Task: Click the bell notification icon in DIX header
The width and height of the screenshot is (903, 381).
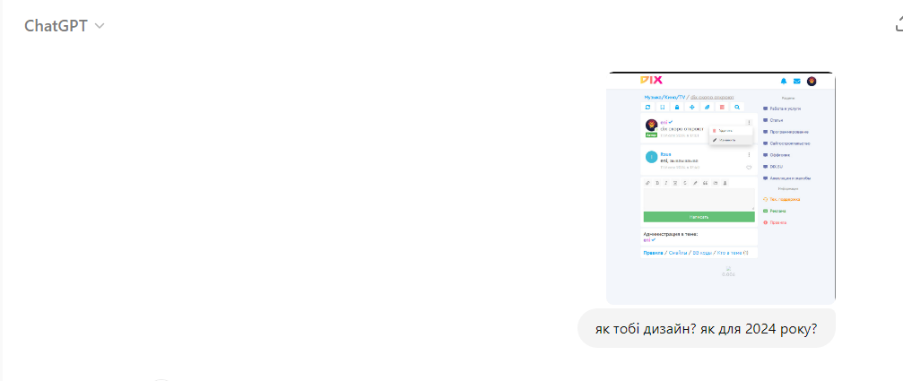Action: pos(783,82)
